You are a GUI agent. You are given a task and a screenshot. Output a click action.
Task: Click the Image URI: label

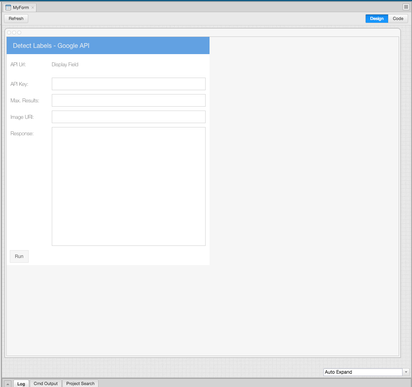click(x=22, y=117)
